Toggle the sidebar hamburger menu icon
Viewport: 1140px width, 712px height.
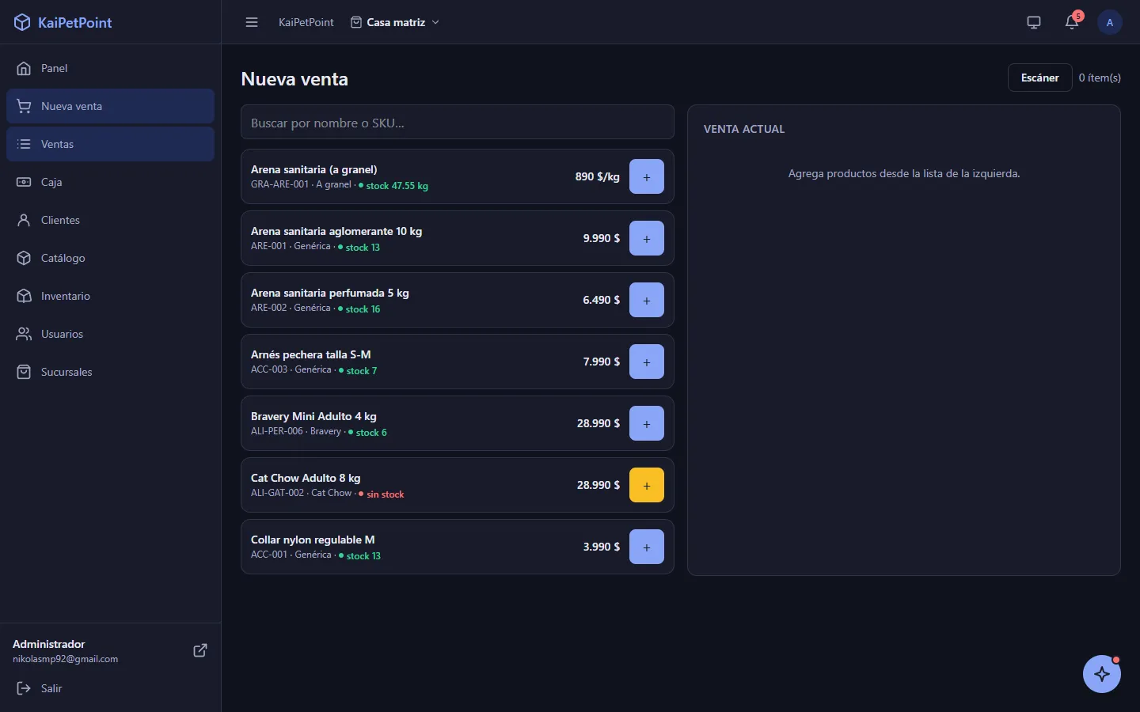252,22
